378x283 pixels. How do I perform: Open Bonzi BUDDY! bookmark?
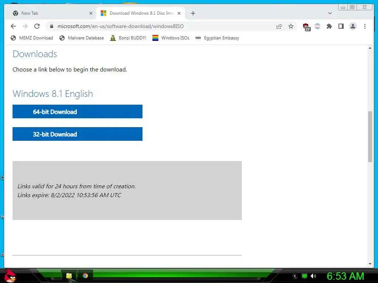(x=128, y=38)
